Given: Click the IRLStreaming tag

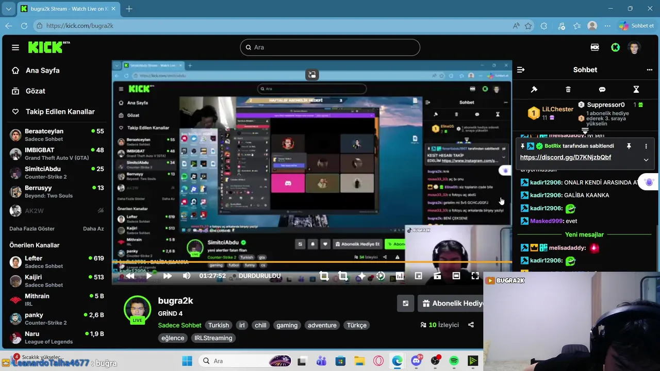Looking at the screenshot, I should tap(213, 338).
